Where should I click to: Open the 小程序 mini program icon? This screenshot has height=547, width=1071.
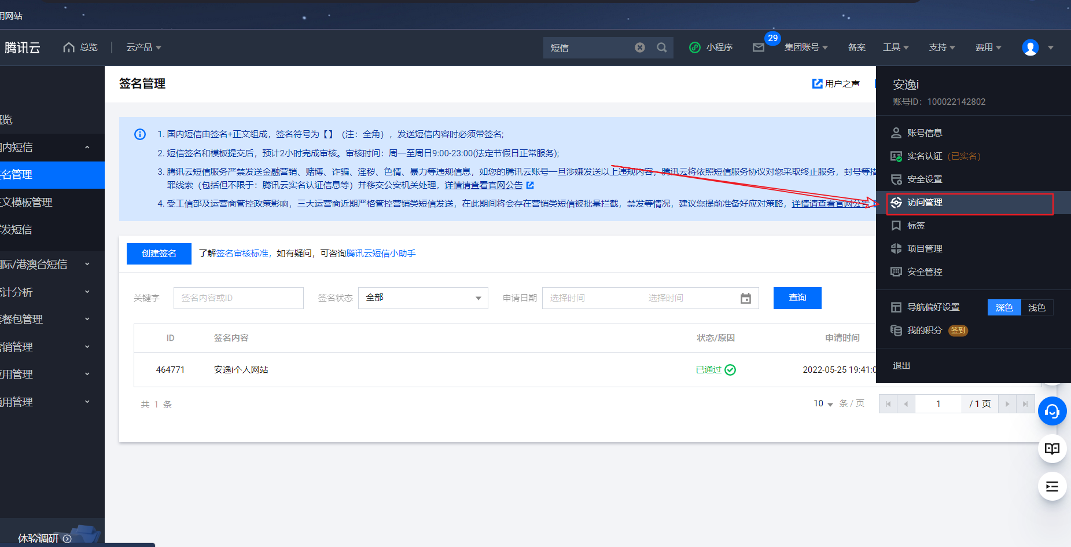(695, 47)
